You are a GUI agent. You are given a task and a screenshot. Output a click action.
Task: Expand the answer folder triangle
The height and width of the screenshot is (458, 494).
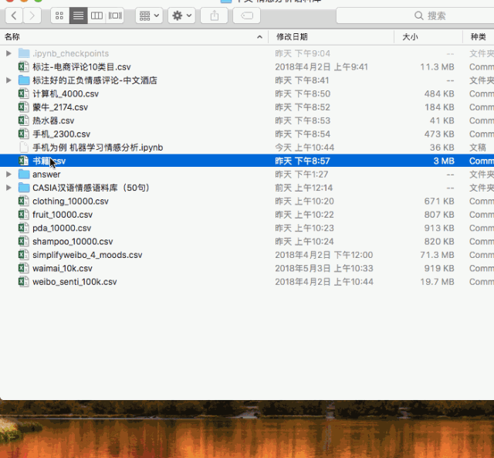8,174
